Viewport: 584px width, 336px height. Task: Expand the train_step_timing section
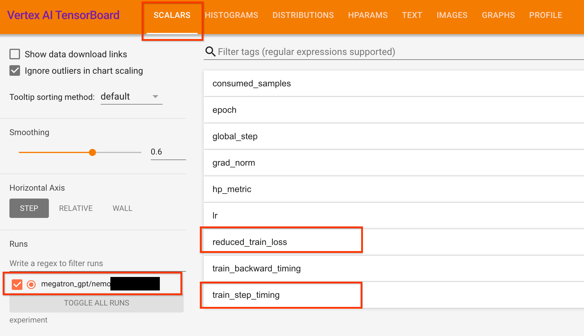pyautogui.click(x=246, y=295)
